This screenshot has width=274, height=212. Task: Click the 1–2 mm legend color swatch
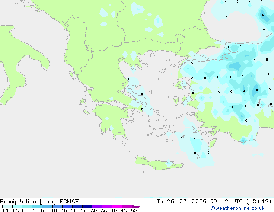pos(27,206)
